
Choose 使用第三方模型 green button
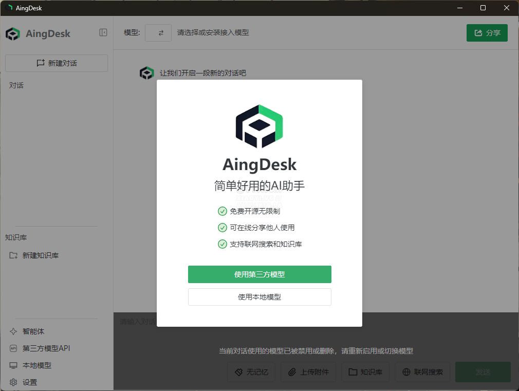(x=259, y=274)
